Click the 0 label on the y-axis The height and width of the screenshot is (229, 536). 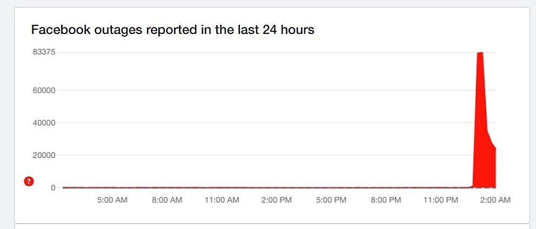click(53, 188)
